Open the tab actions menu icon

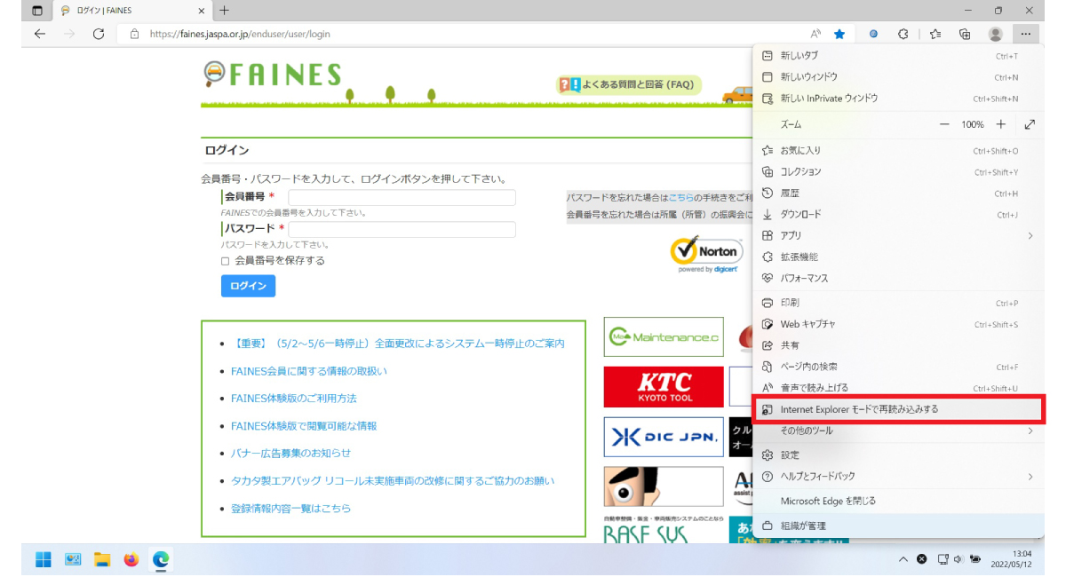point(37,11)
